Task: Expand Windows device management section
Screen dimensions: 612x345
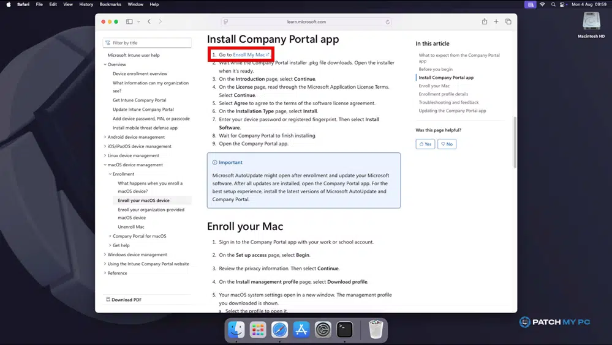Action: coord(105,254)
